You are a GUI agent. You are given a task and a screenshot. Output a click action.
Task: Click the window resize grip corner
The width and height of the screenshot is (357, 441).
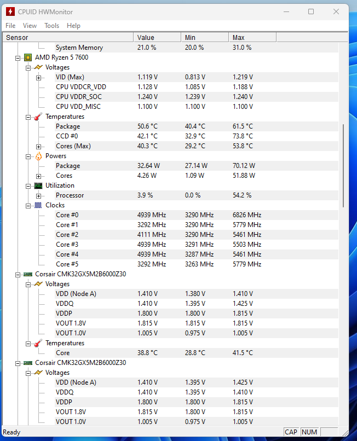(345, 433)
